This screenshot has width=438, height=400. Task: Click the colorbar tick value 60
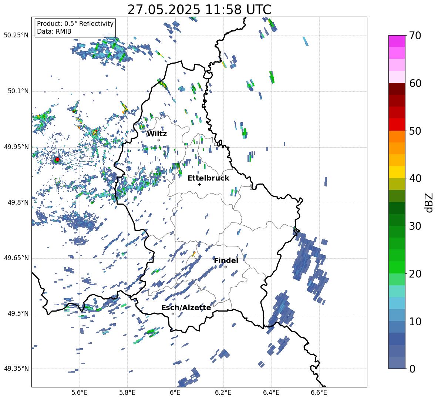tap(415, 83)
